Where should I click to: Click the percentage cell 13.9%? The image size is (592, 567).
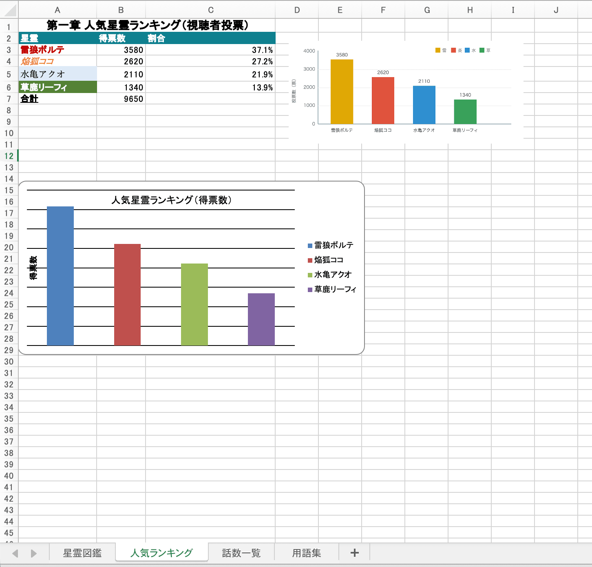pos(210,87)
